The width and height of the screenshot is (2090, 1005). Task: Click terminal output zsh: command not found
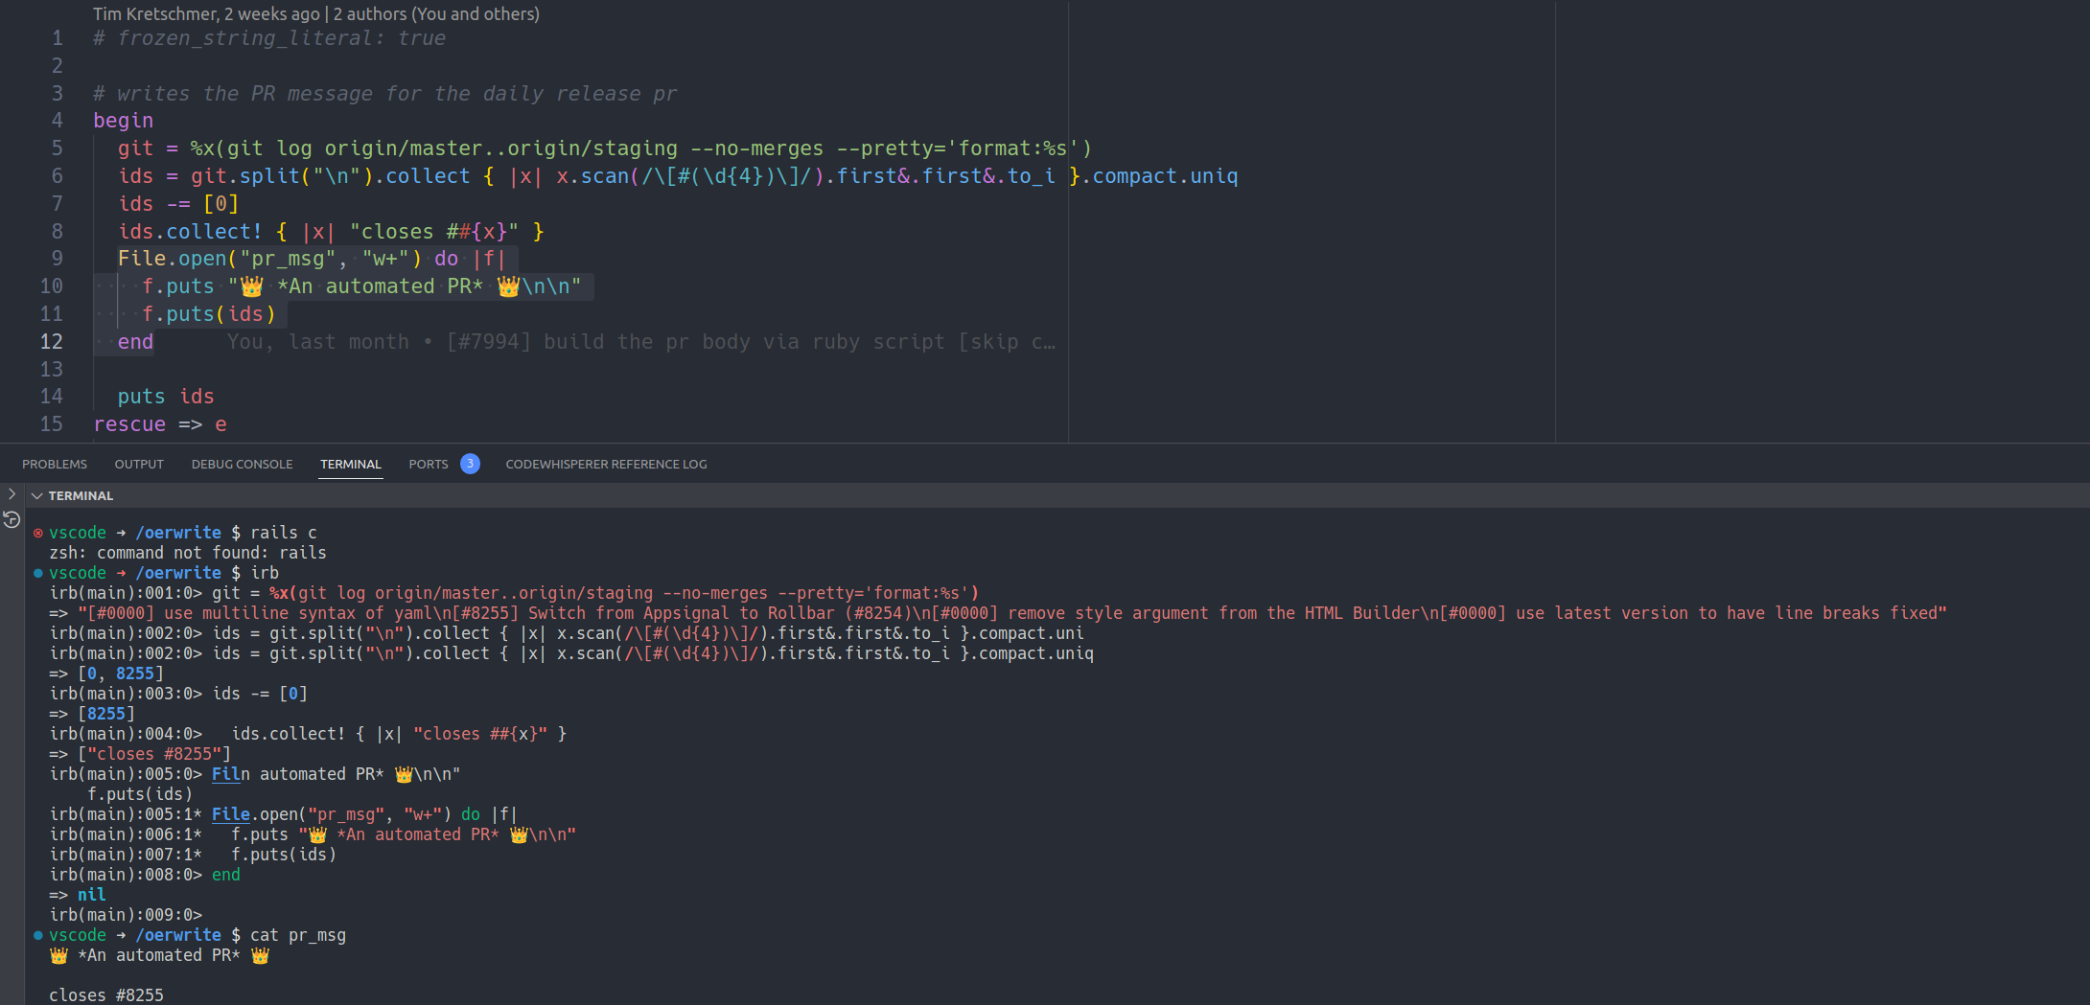188,553
